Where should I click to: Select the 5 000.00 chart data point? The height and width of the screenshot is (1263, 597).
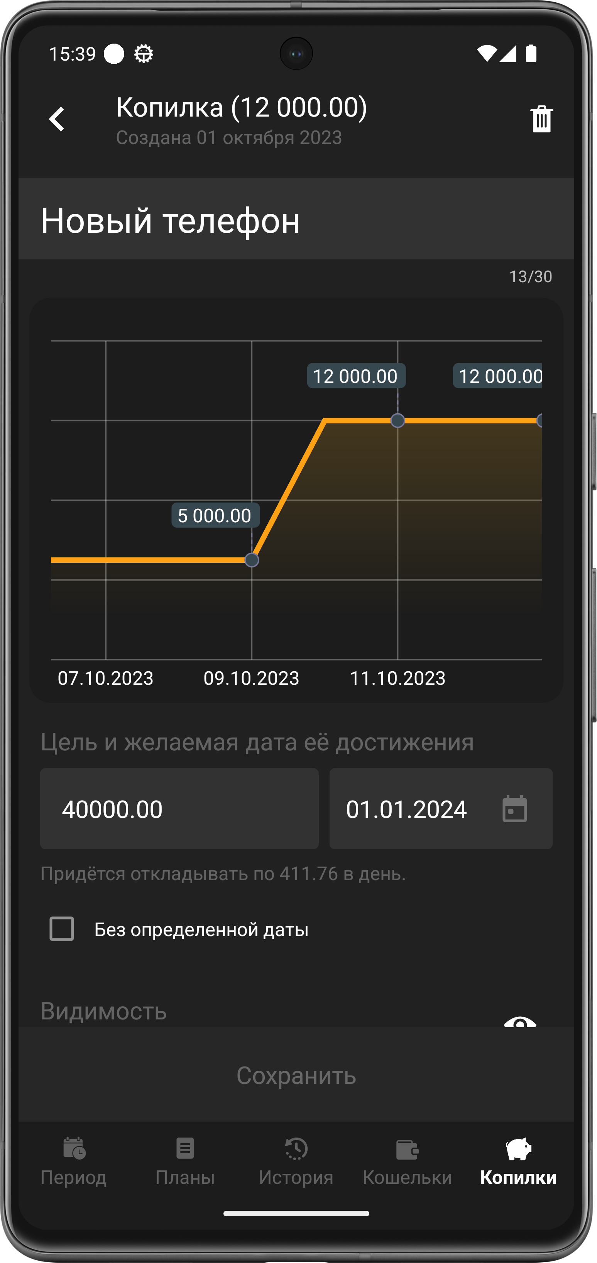[x=252, y=560]
